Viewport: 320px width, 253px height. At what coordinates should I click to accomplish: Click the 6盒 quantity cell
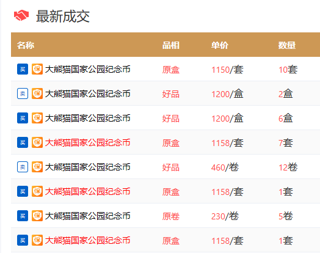point(286,119)
